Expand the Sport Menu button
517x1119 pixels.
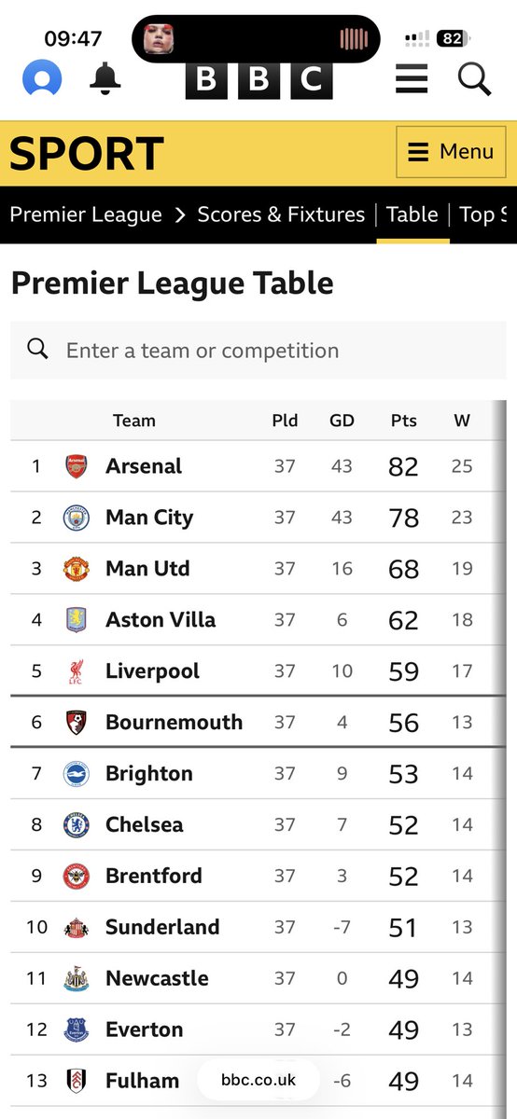452,152
